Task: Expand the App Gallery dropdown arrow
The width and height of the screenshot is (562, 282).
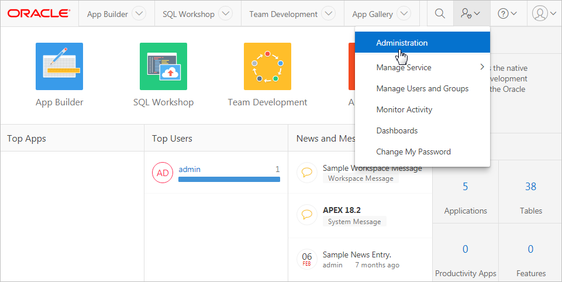Action: coord(404,13)
